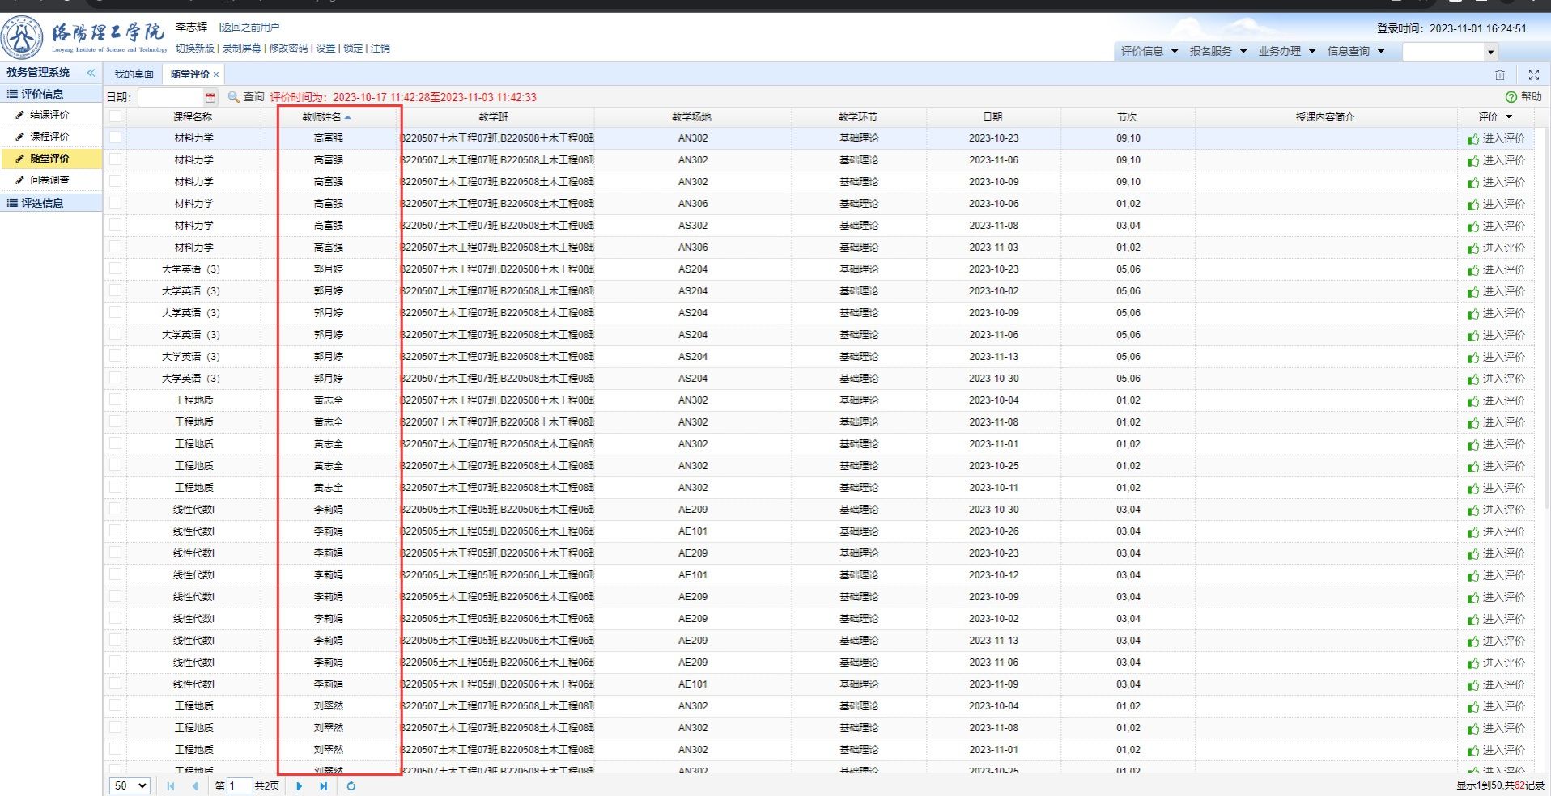The height and width of the screenshot is (796, 1551).
Task: Tick checkbox for first 材料力学 row
Action: click(116, 138)
